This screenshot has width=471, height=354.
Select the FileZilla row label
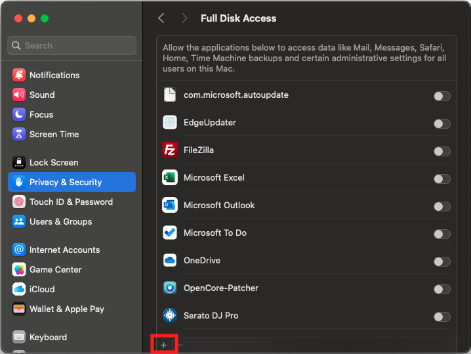point(199,150)
